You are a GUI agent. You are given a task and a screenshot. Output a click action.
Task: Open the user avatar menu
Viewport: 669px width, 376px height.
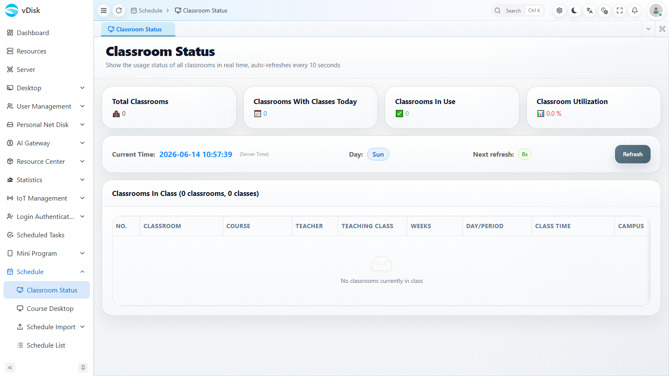pos(656,10)
